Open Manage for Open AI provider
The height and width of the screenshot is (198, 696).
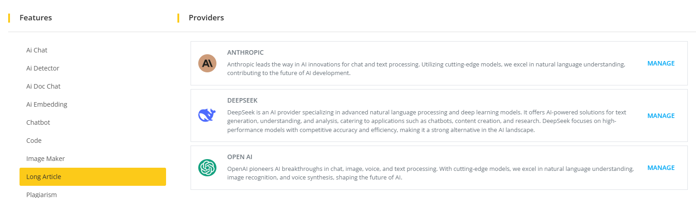[661, 168]
